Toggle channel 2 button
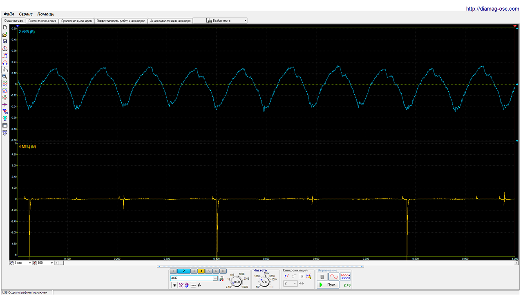This screenshot has width=523, height=296. 183,271
